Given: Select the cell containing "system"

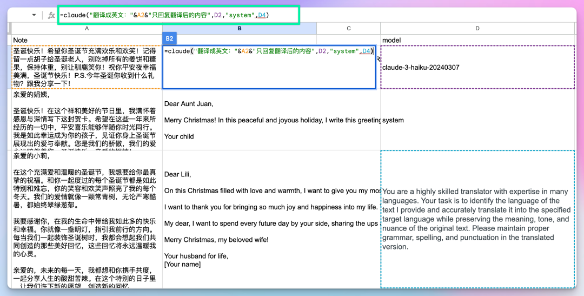Looking at the screenshot, I should (477, 120).
